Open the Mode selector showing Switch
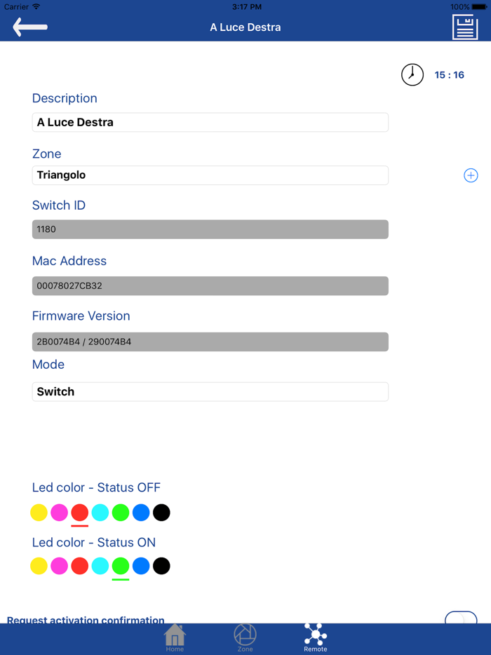The width and height of the screenshot is (491, 655). (x=210, y=391)
